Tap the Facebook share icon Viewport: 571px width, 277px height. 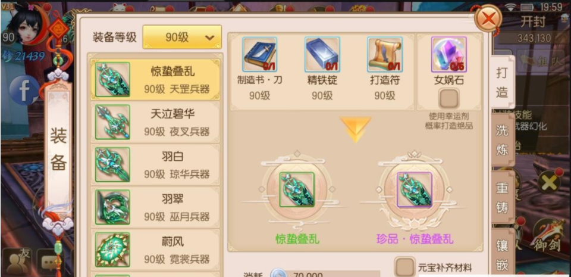pos(24,91)
